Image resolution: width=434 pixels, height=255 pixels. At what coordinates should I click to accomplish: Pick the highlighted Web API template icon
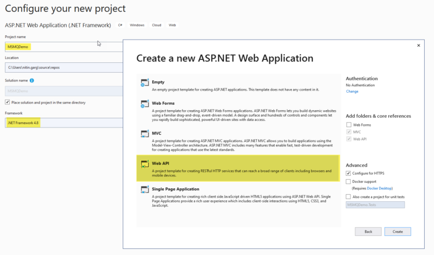coord(144,164)
